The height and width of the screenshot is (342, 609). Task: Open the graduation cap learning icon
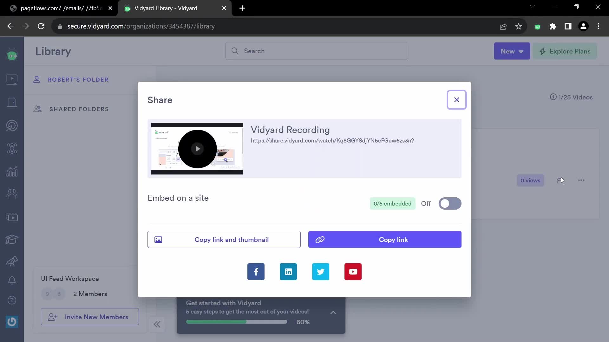tap(12, 239)
